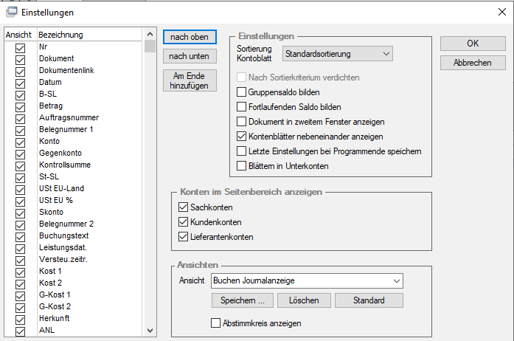Uncheck the 'Kontrollsumme' column checkbox
Image resolution: width=514 pixels, height=341 pixels.
click(x=21, y=166)
